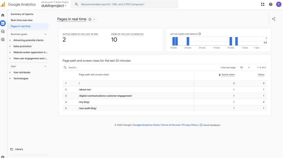283x158 pixels.
Task: Open the Admin settings gear icon
Action: click(3, 157)
